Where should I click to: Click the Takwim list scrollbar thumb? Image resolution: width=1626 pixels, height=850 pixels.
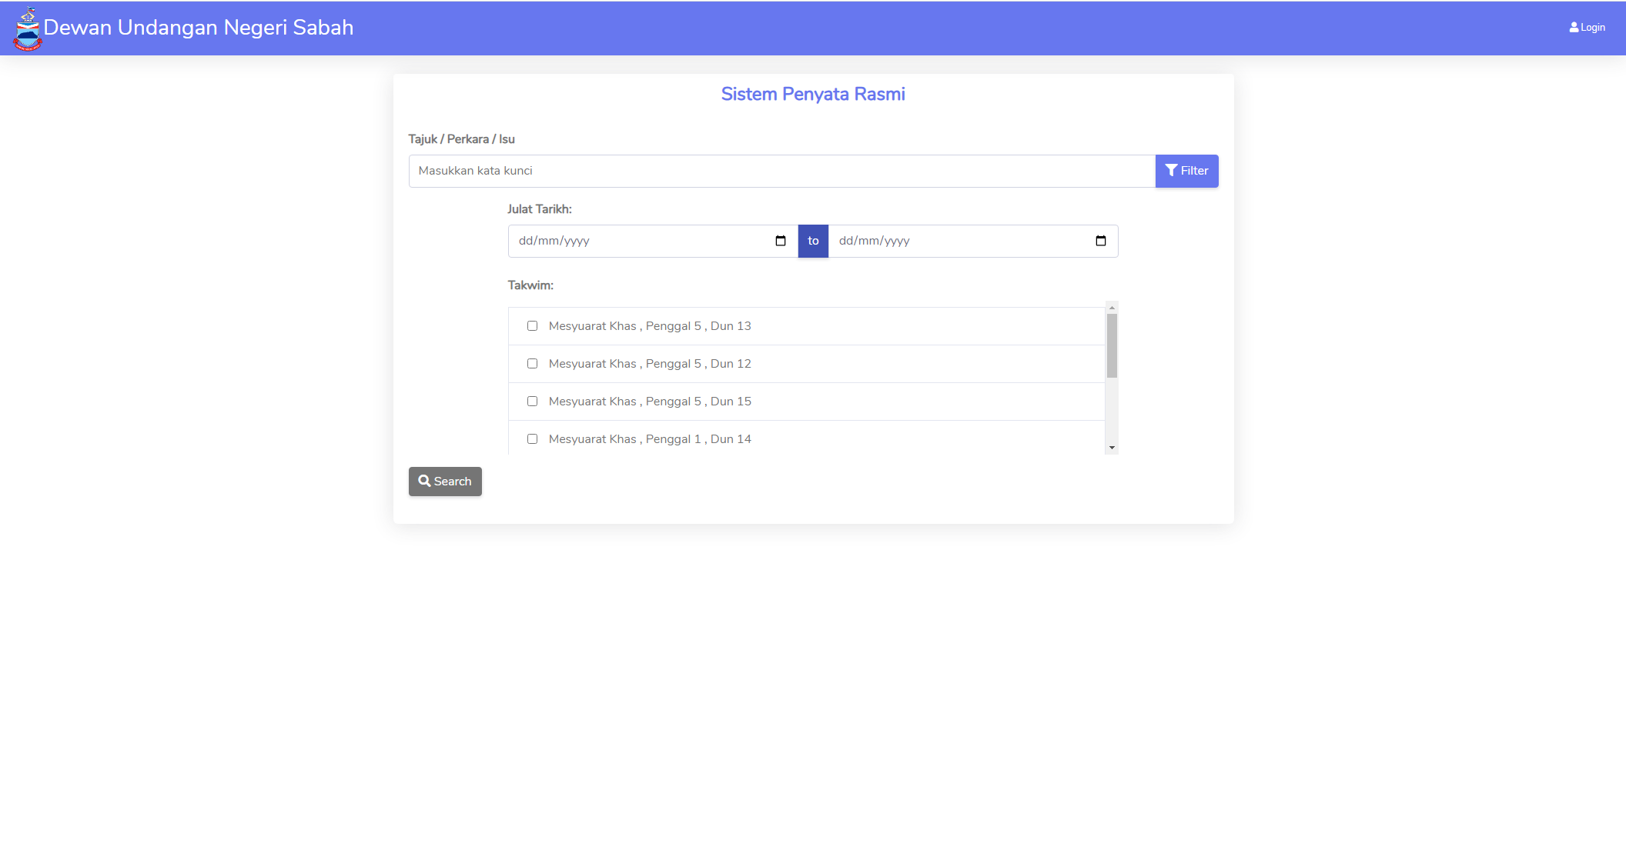coord(1112,346)
